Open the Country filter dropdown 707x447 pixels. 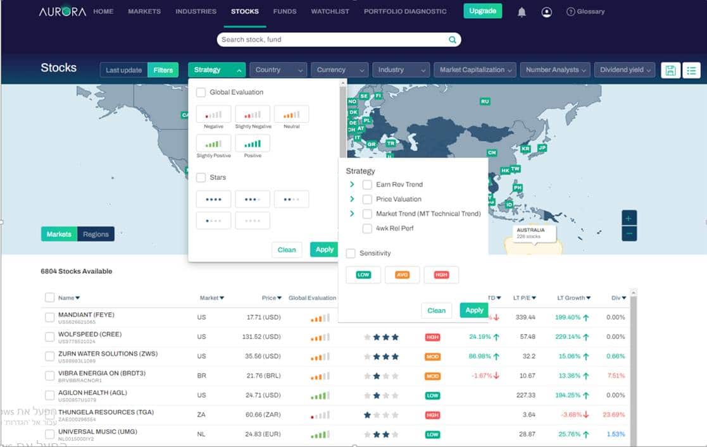[278, 70]
